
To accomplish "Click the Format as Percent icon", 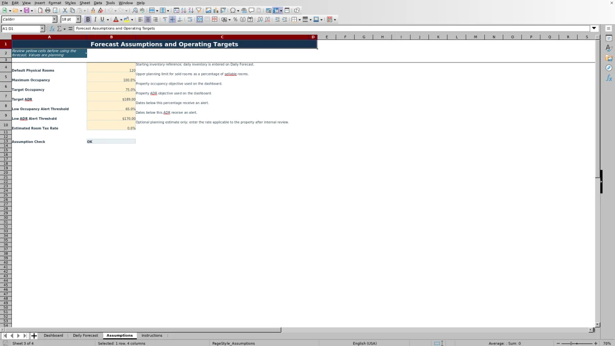I will (x=235, y=19).
